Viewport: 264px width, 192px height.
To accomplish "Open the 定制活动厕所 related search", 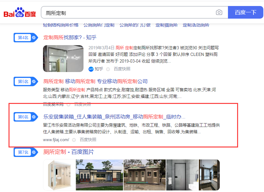I will [196, 25].
